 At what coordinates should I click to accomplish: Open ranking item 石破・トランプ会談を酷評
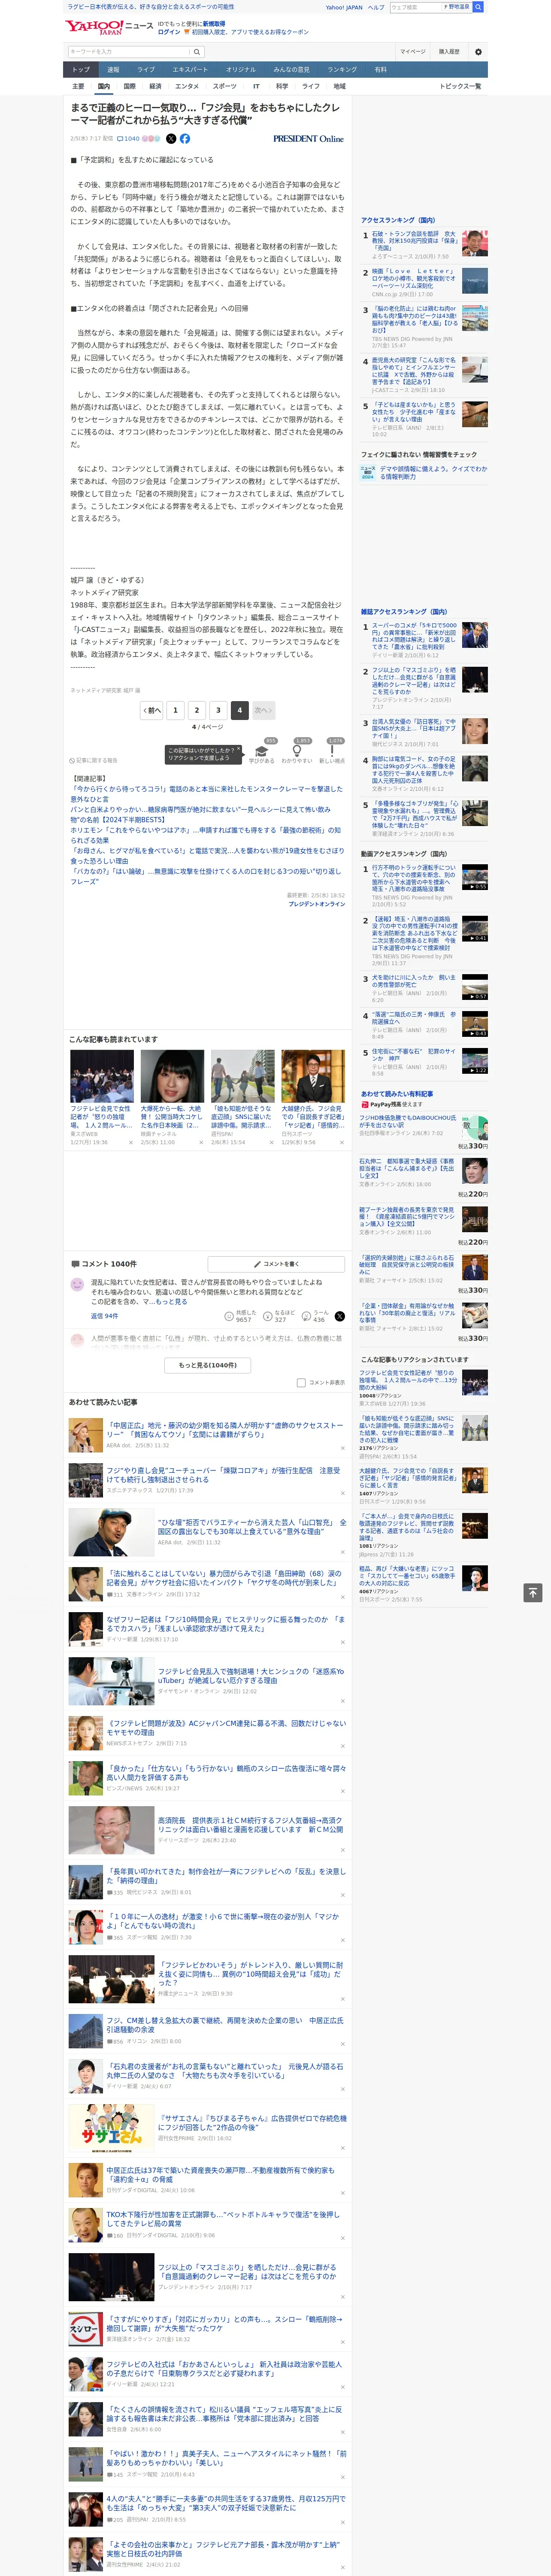tap(414, 241)
